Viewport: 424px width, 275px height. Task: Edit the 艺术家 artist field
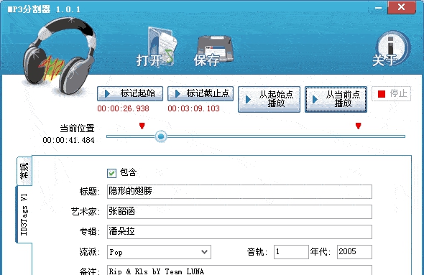point(239,212)
